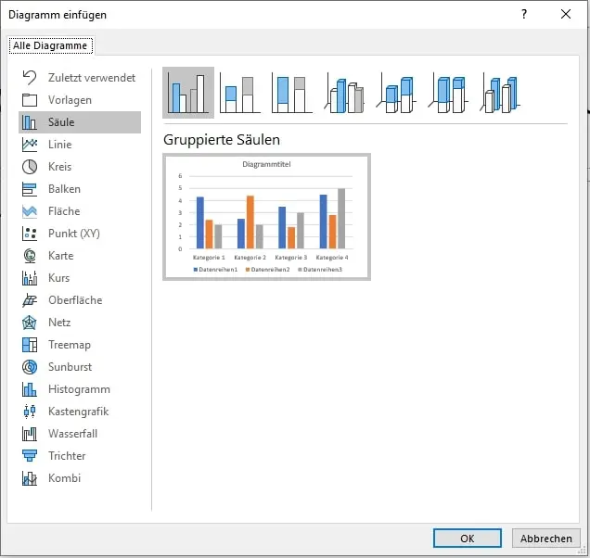Select the Linie chart category
The height and width of the screenshot is (558, 590).
(x=59, y=145)
